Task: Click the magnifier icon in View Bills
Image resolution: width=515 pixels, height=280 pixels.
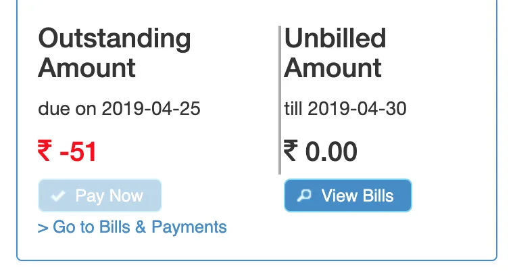Action: coord(305,196)
